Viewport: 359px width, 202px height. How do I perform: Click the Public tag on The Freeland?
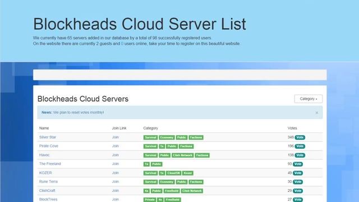[157, 164]
